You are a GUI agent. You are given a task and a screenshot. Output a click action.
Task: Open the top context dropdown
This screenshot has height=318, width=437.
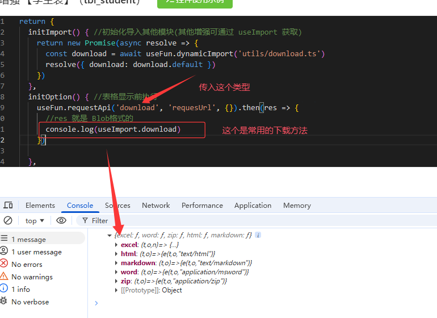(35, 220)
